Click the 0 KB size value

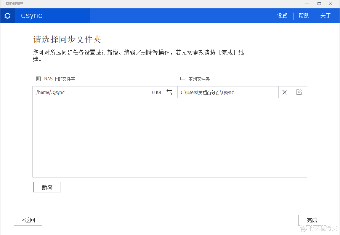tap(156, 92)
